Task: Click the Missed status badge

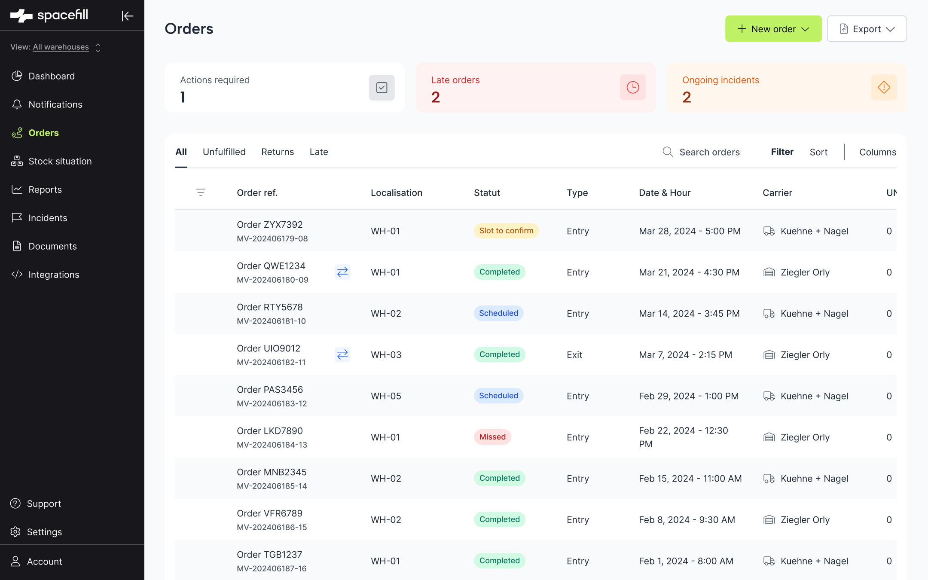Action: point(492,437)
